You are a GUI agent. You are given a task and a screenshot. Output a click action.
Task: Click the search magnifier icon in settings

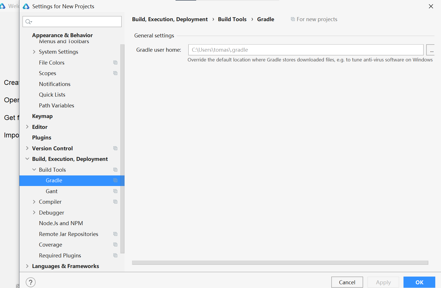[29, 22]
